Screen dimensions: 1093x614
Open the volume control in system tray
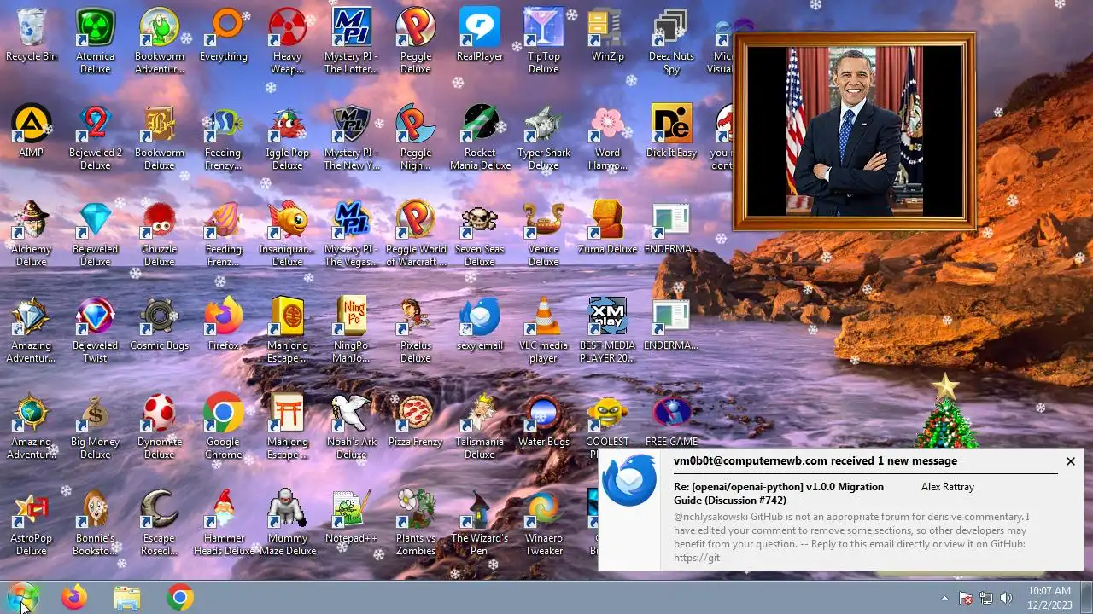1006,598
